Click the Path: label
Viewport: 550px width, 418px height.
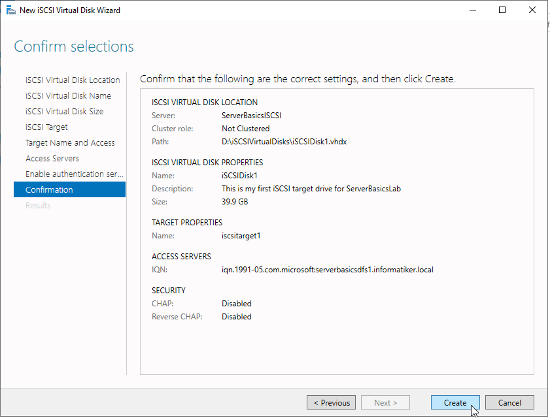point(160,142)
